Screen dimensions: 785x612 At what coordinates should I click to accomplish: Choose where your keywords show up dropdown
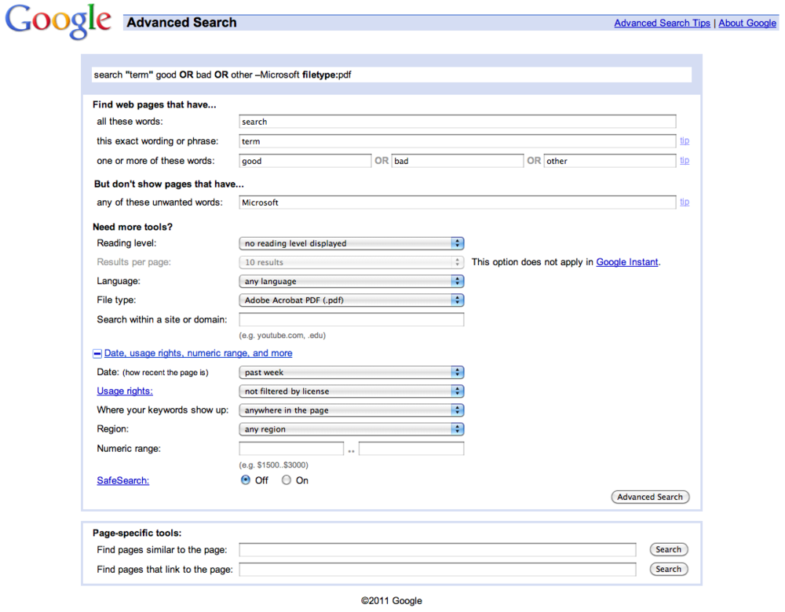pos(351,410)
